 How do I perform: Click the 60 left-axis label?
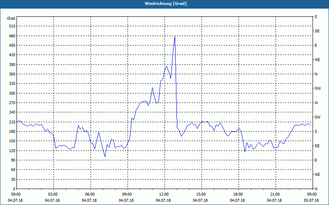coord(13,170)
